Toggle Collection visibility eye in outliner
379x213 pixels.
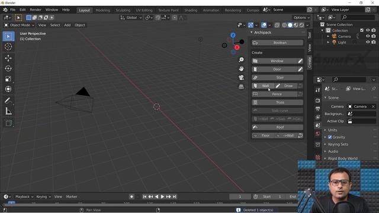pos(368,30)
